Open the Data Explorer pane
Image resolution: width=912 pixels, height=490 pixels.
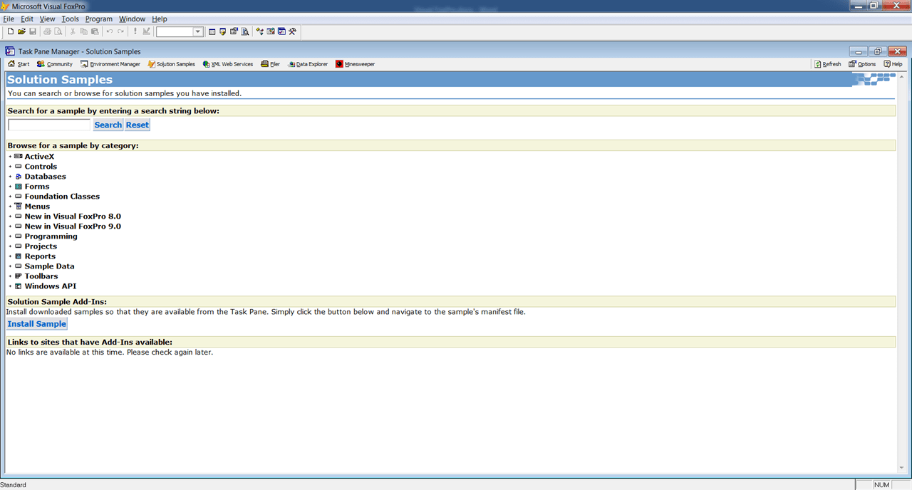(x=308, y=64)
